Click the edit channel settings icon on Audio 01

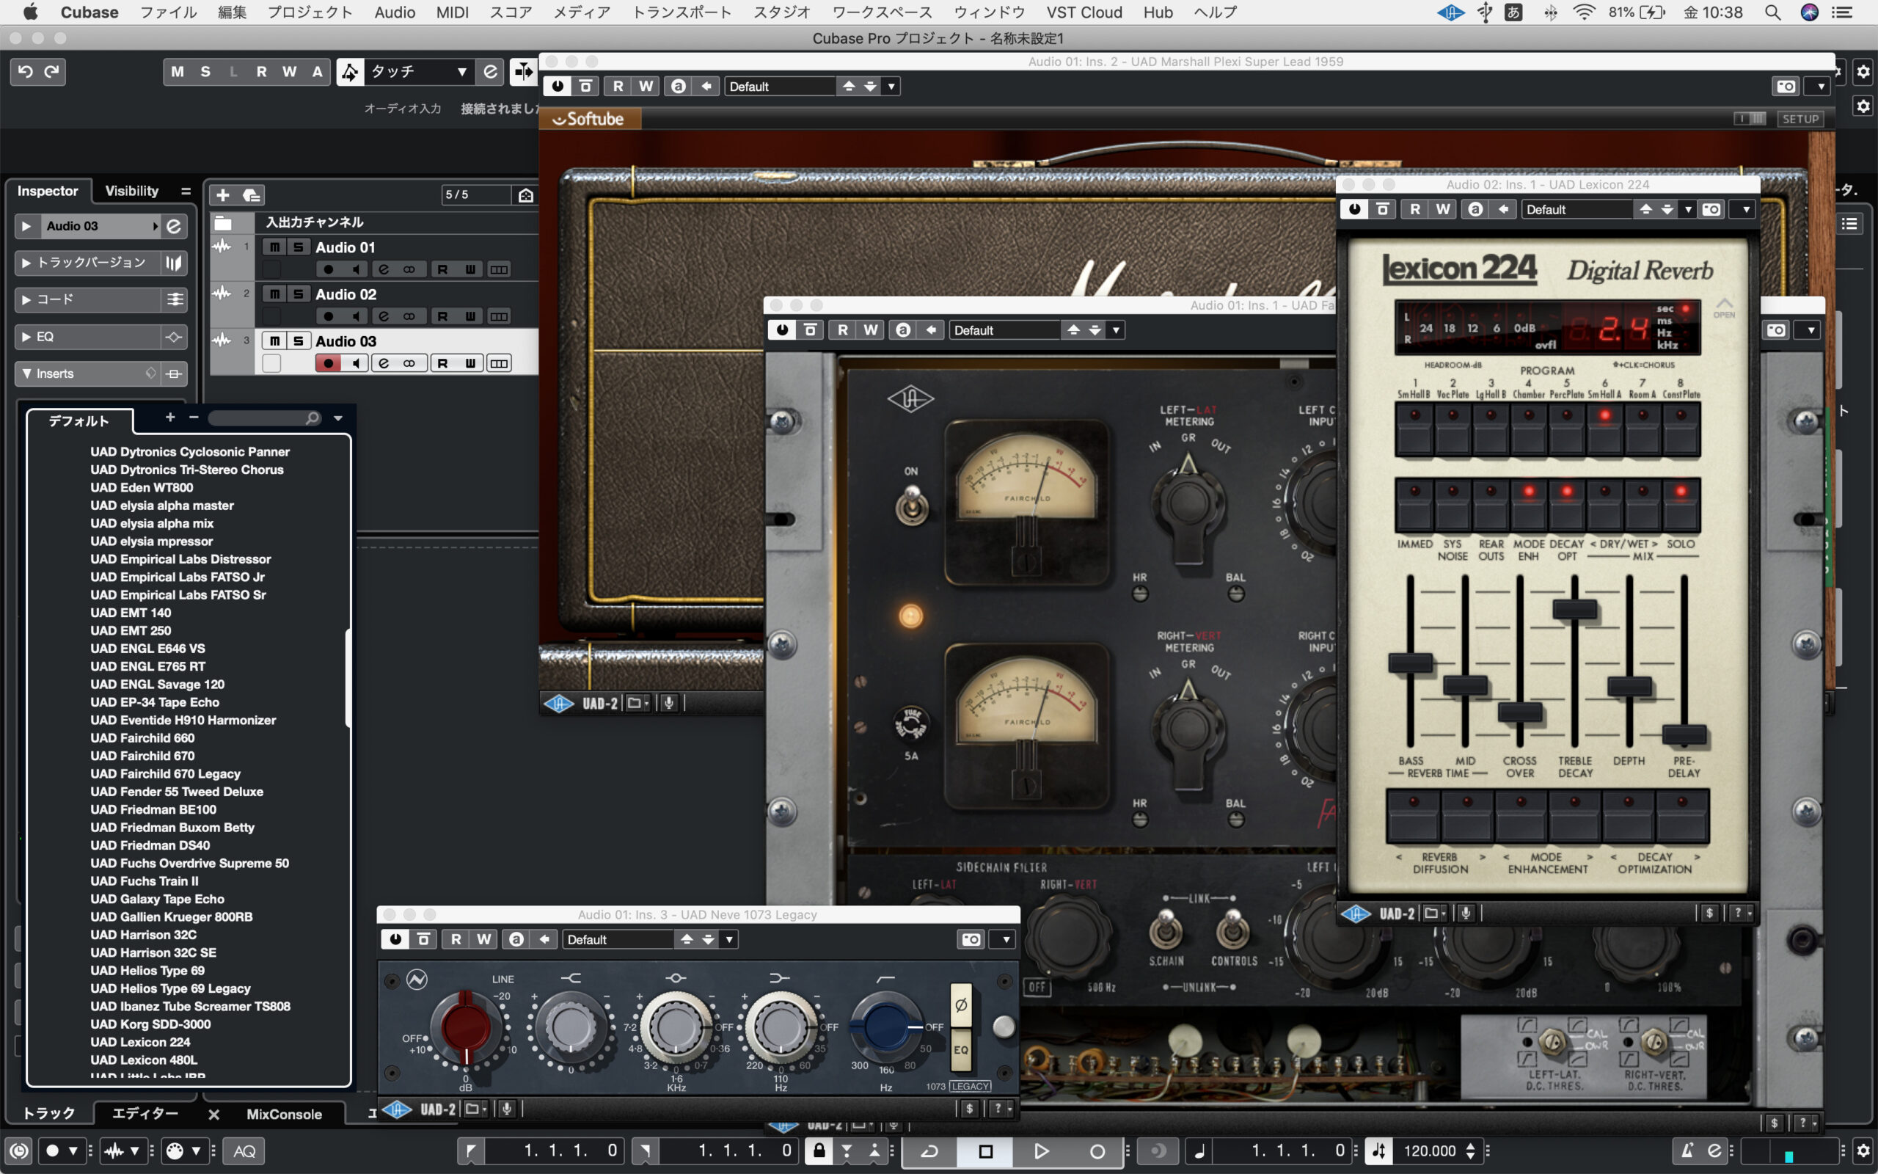384,269
